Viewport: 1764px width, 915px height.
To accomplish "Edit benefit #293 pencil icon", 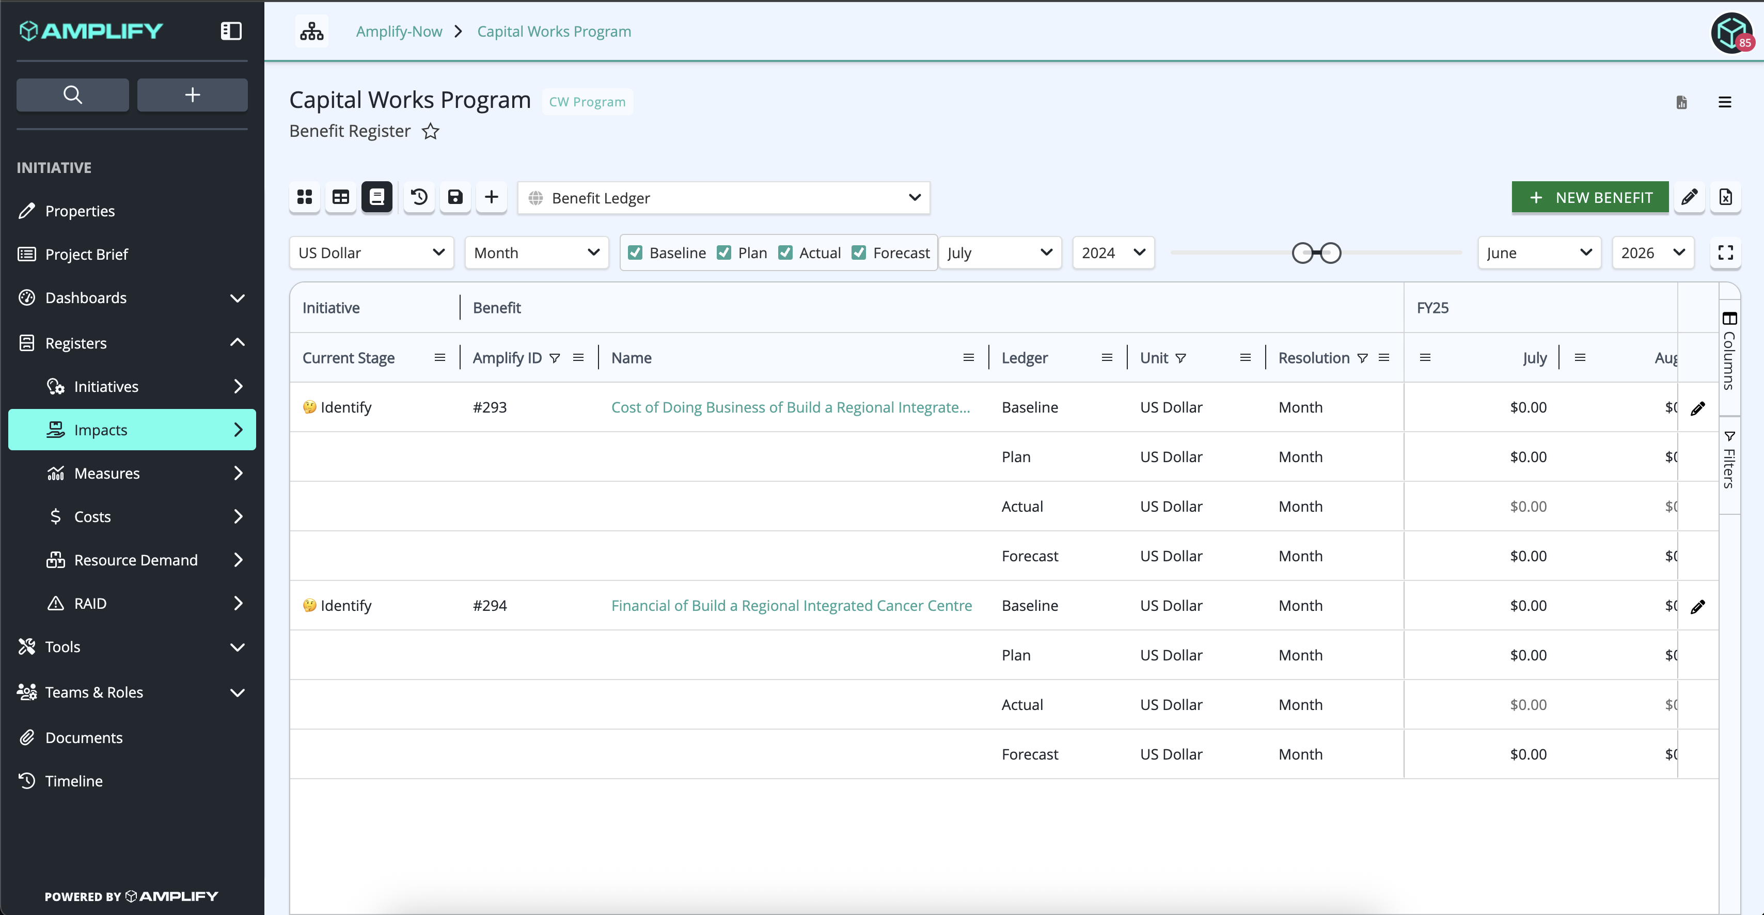I will (1697, 408).
